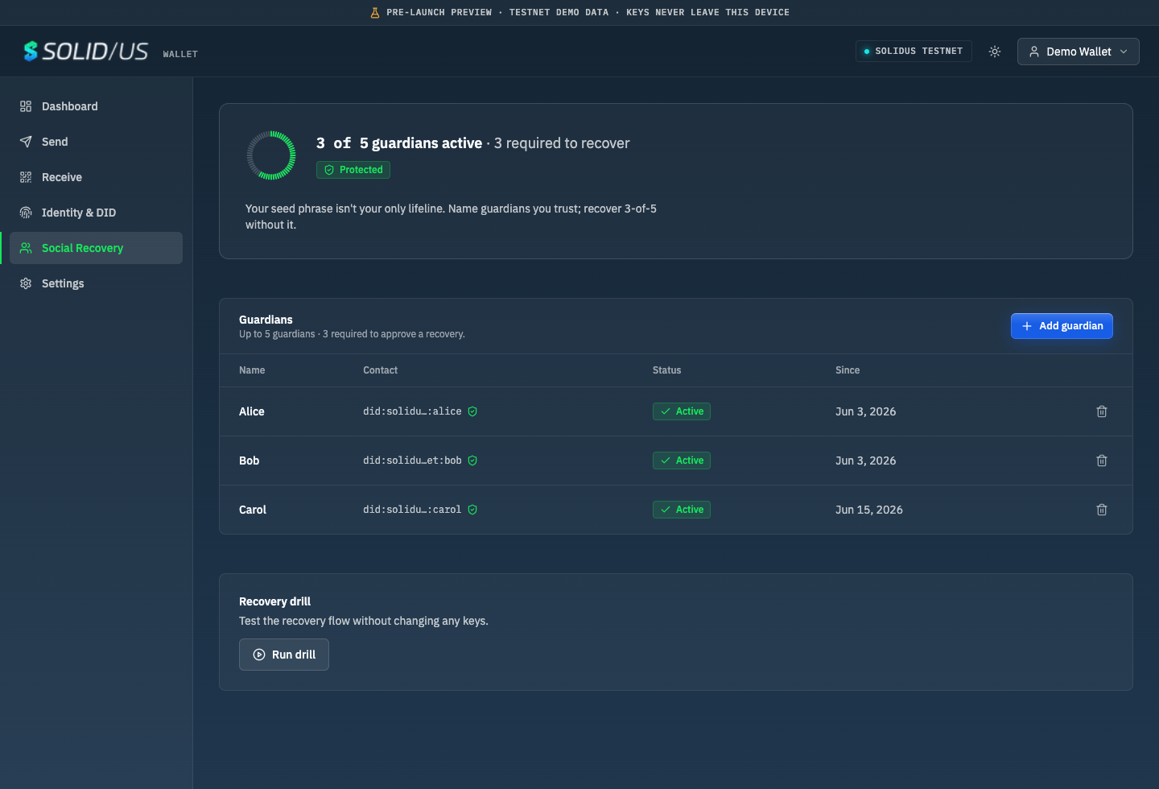Go to the Send page

click(97, 142)
